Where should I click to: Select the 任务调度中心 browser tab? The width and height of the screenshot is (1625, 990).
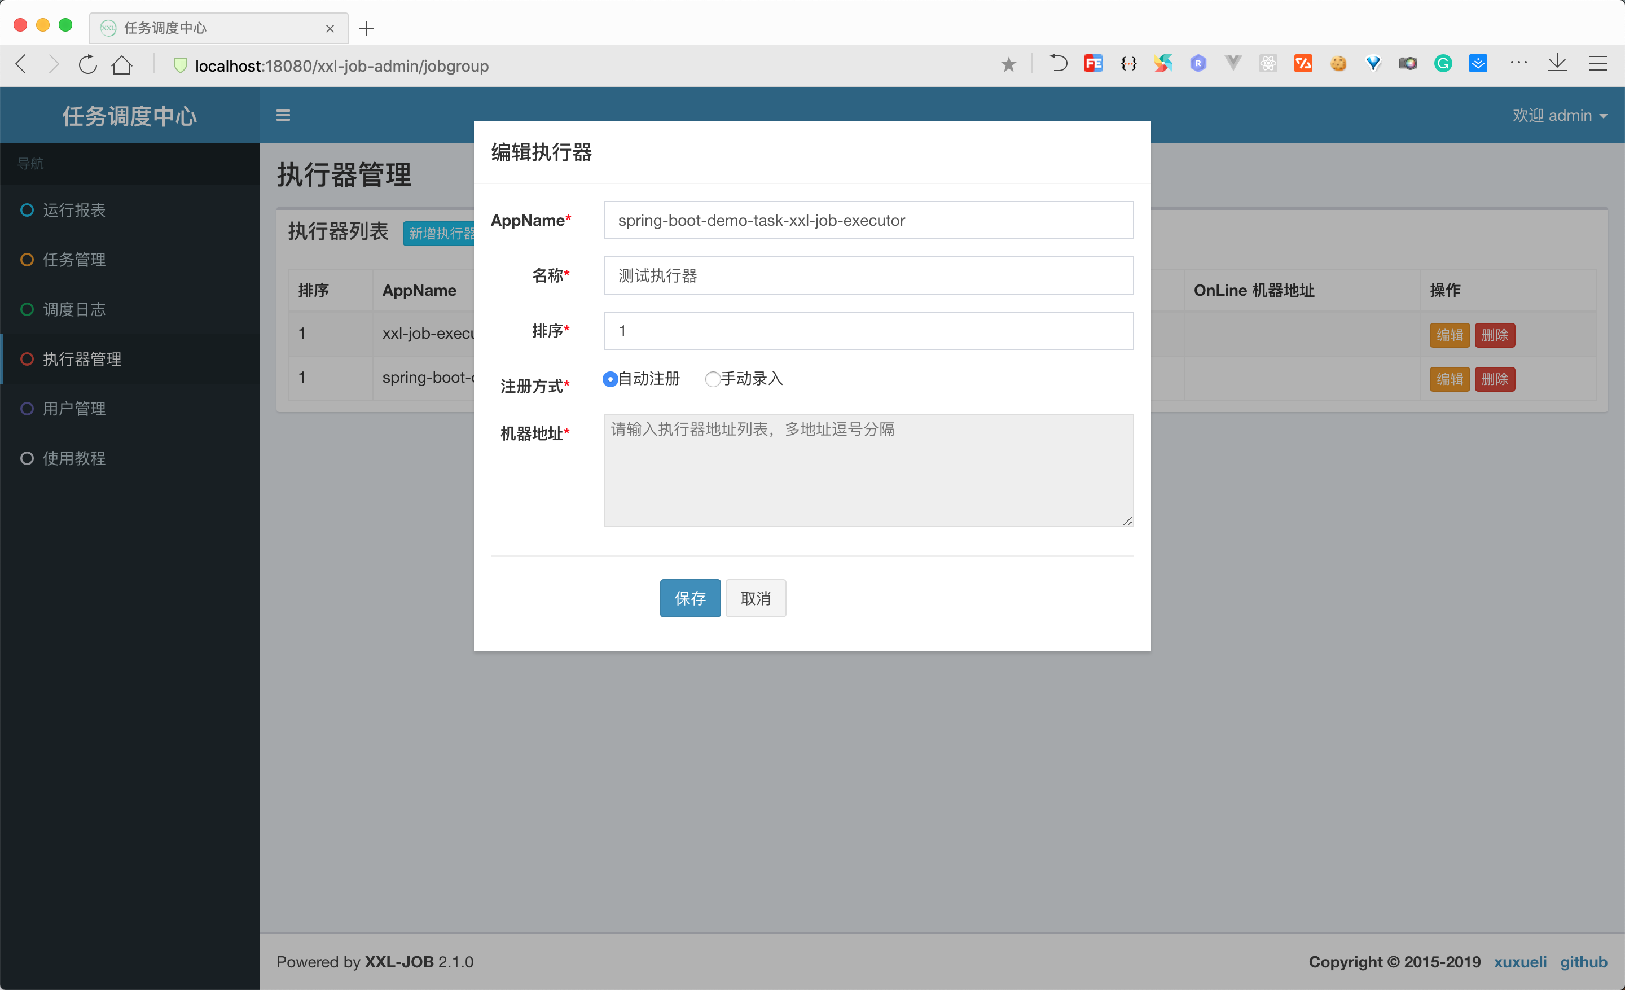(218, 28)
